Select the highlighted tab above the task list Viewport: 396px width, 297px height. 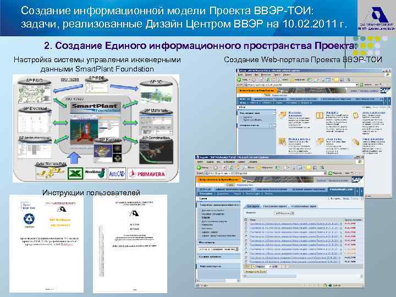(x=253, y=206)
